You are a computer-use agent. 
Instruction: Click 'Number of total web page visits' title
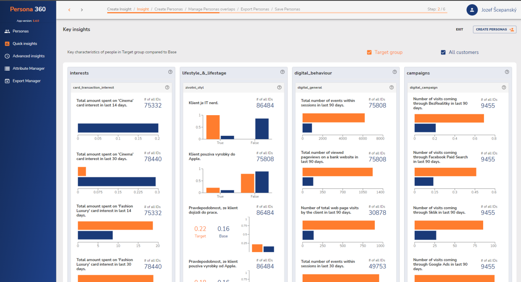(x=330, y=210)
